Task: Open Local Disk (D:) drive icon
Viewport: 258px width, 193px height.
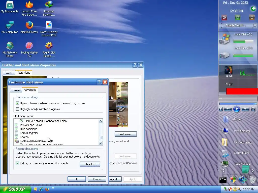Action: pyautogui.click(x=224, y=55)
